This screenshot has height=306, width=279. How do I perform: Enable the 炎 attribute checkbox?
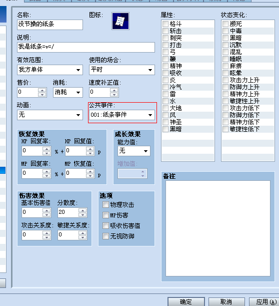pos(165,80)
